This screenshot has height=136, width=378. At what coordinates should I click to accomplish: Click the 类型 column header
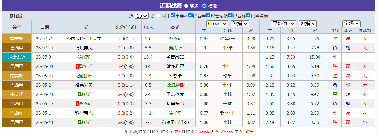pyautogui.click(x=17, y=27)
